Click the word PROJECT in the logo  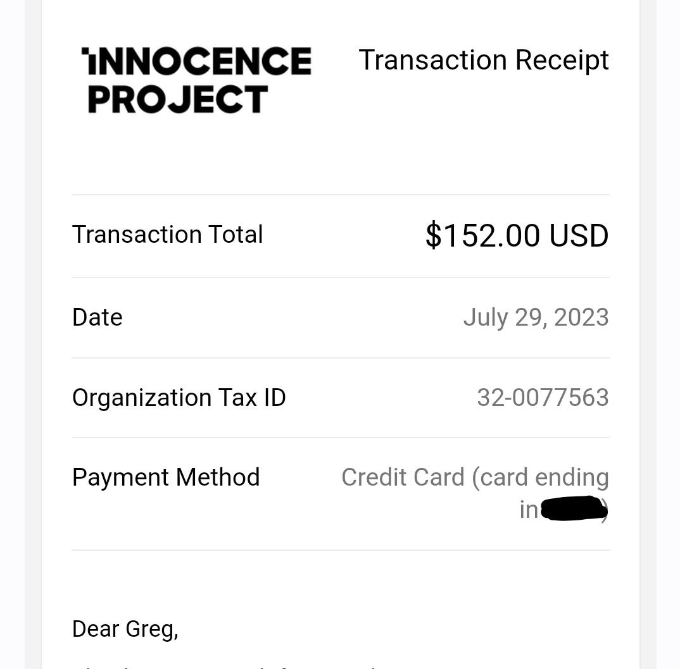pyautogui.click(x=178, y=99)
